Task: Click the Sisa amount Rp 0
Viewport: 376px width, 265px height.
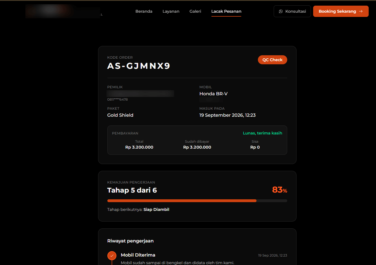Action: point(255,147)
